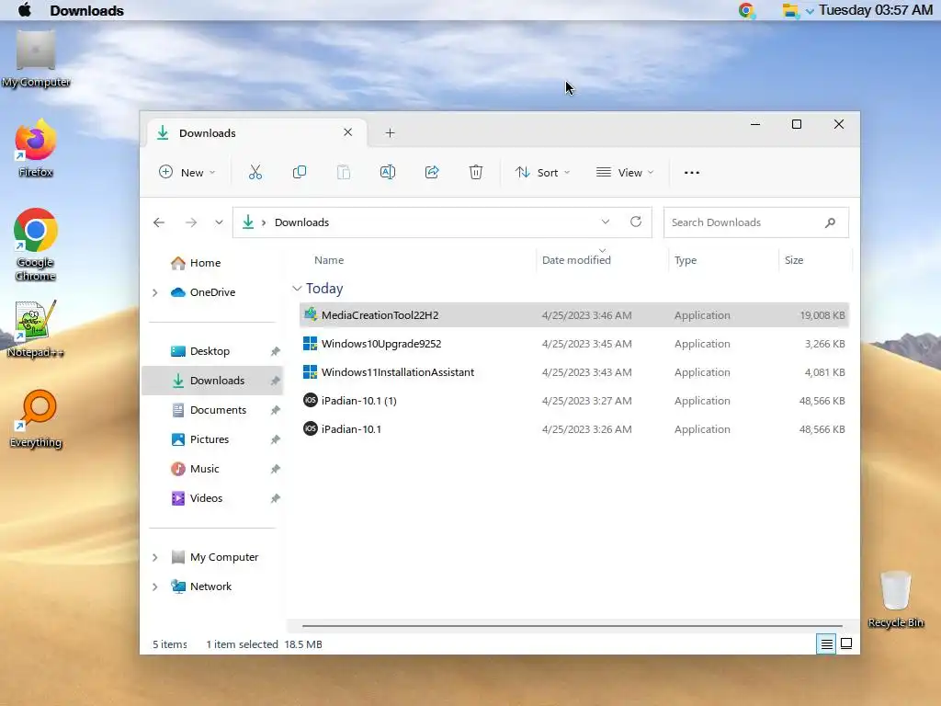The image size is (941, 706).
Task: Unpin Music using its pin icon
Action: 275,469
